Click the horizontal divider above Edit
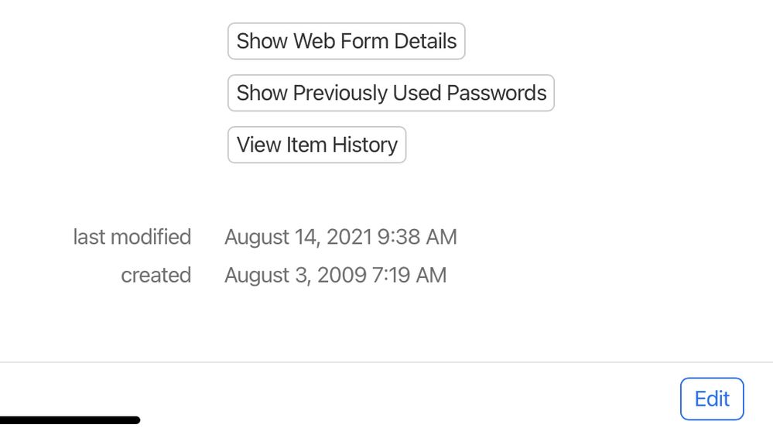The width and height of the screenshot is (773, 435). point(386,362)
